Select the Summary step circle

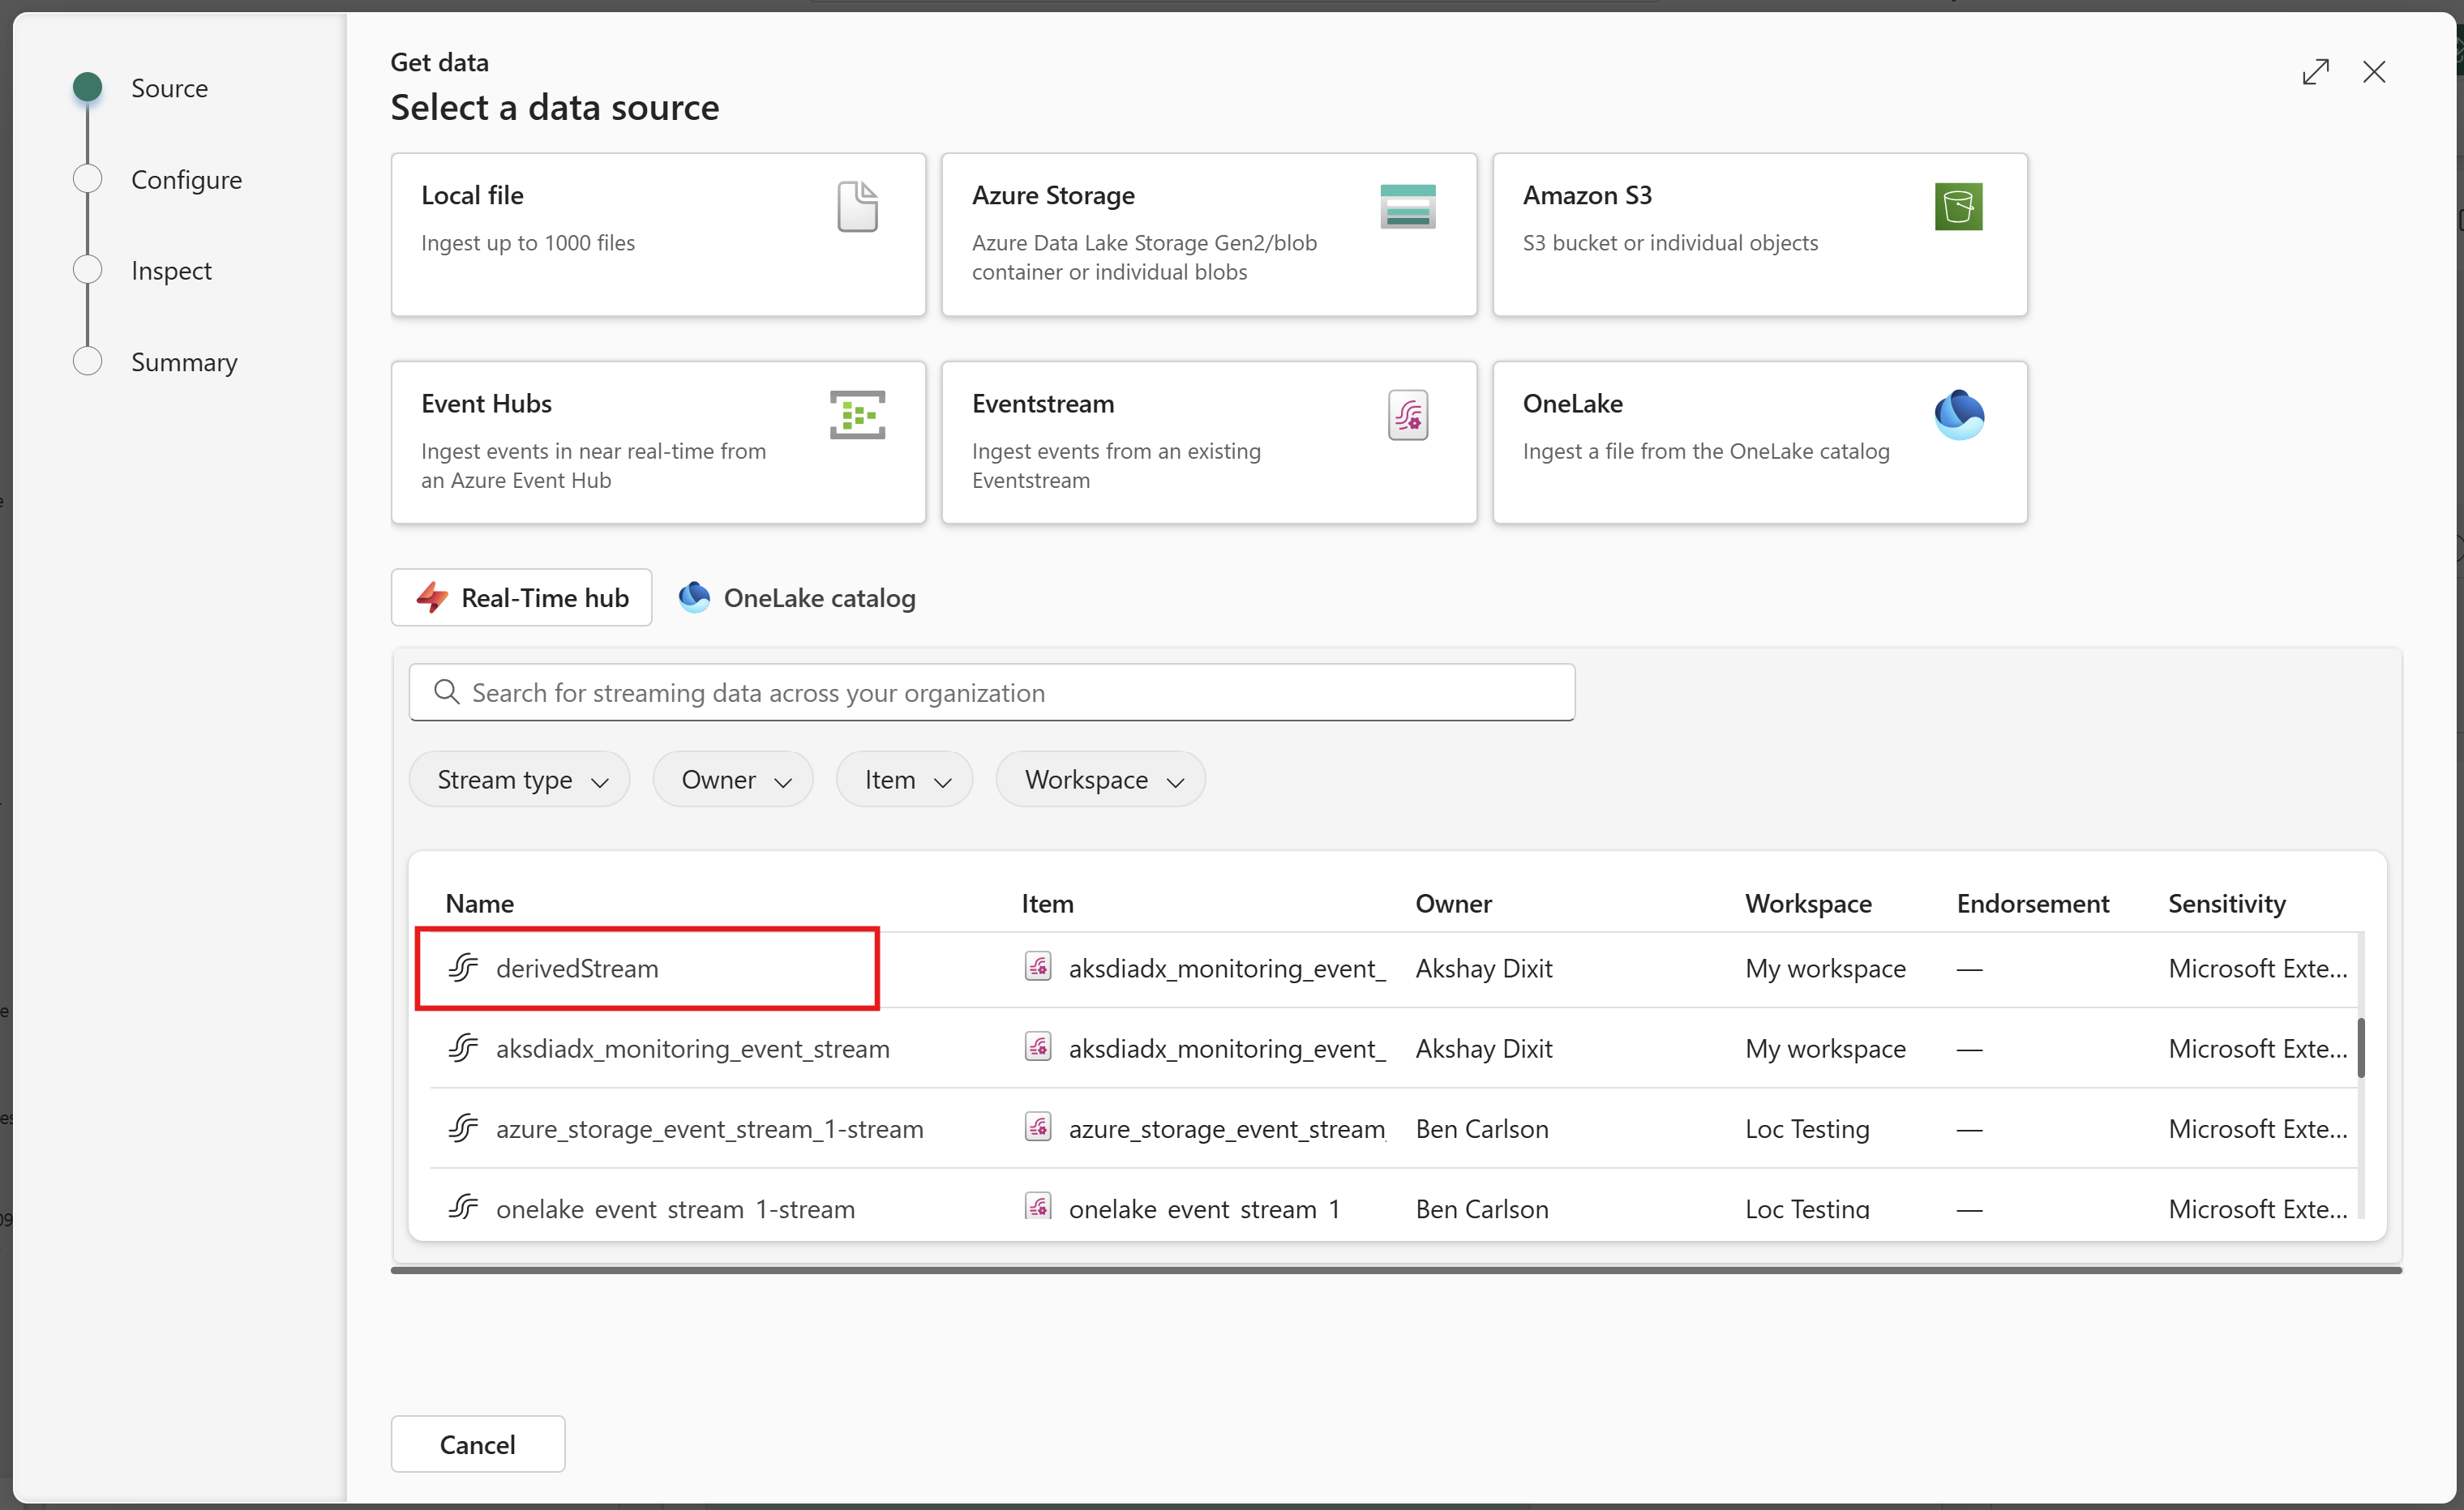coord(88,361)
